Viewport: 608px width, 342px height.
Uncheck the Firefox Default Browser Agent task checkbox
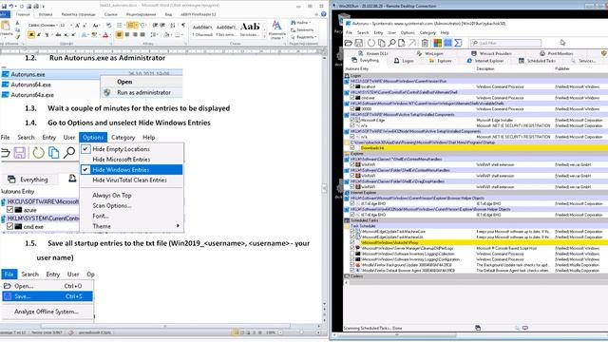coord(352,270)
